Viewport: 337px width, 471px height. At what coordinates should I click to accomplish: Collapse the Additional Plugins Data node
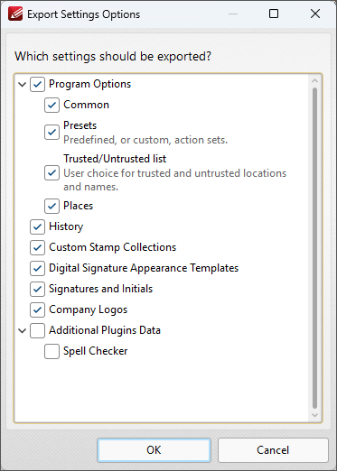[22, 331]
